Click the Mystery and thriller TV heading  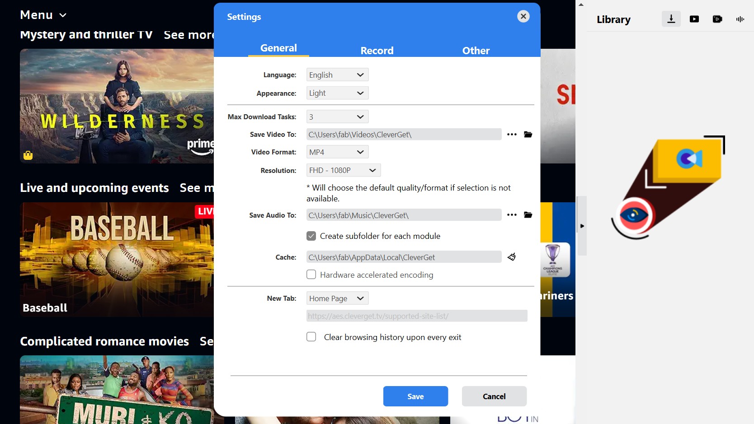click(x=86, y=35)
